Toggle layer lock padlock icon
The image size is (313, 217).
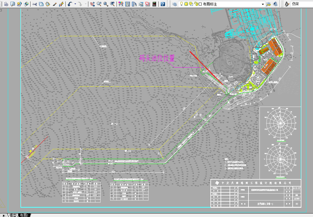coord(196,4)
